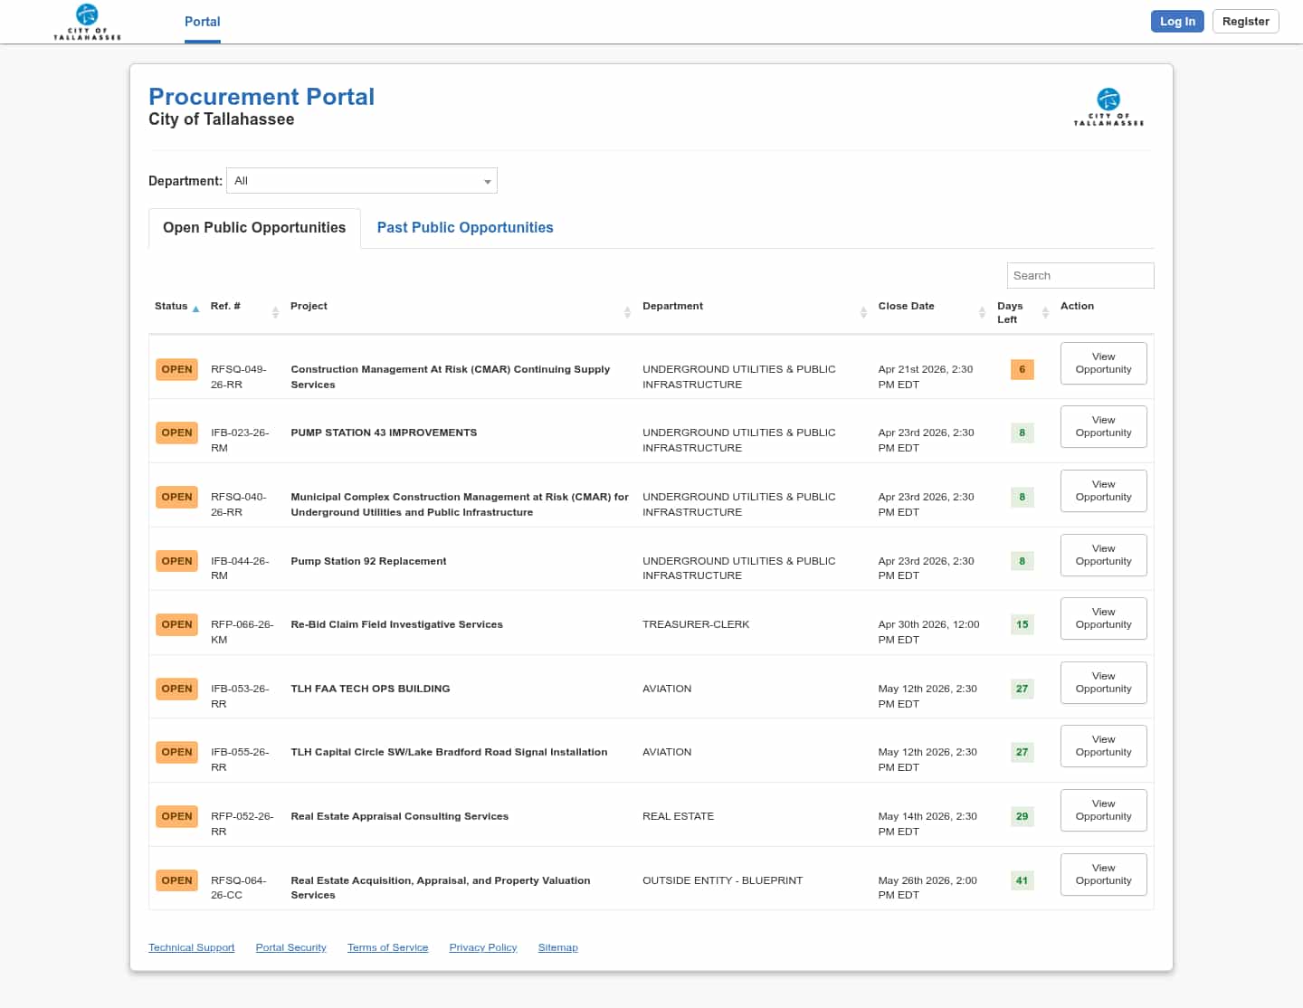This screenshot has width=1303, height=1008.
Task: Open the Portal navigation item
Action: [202, 22]
